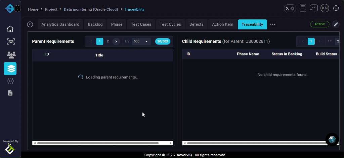Select the highlighted layers stack sidebar icon
Image resolution: width=344 pixels, height=158 pixels.
click(x=10, y=68)
